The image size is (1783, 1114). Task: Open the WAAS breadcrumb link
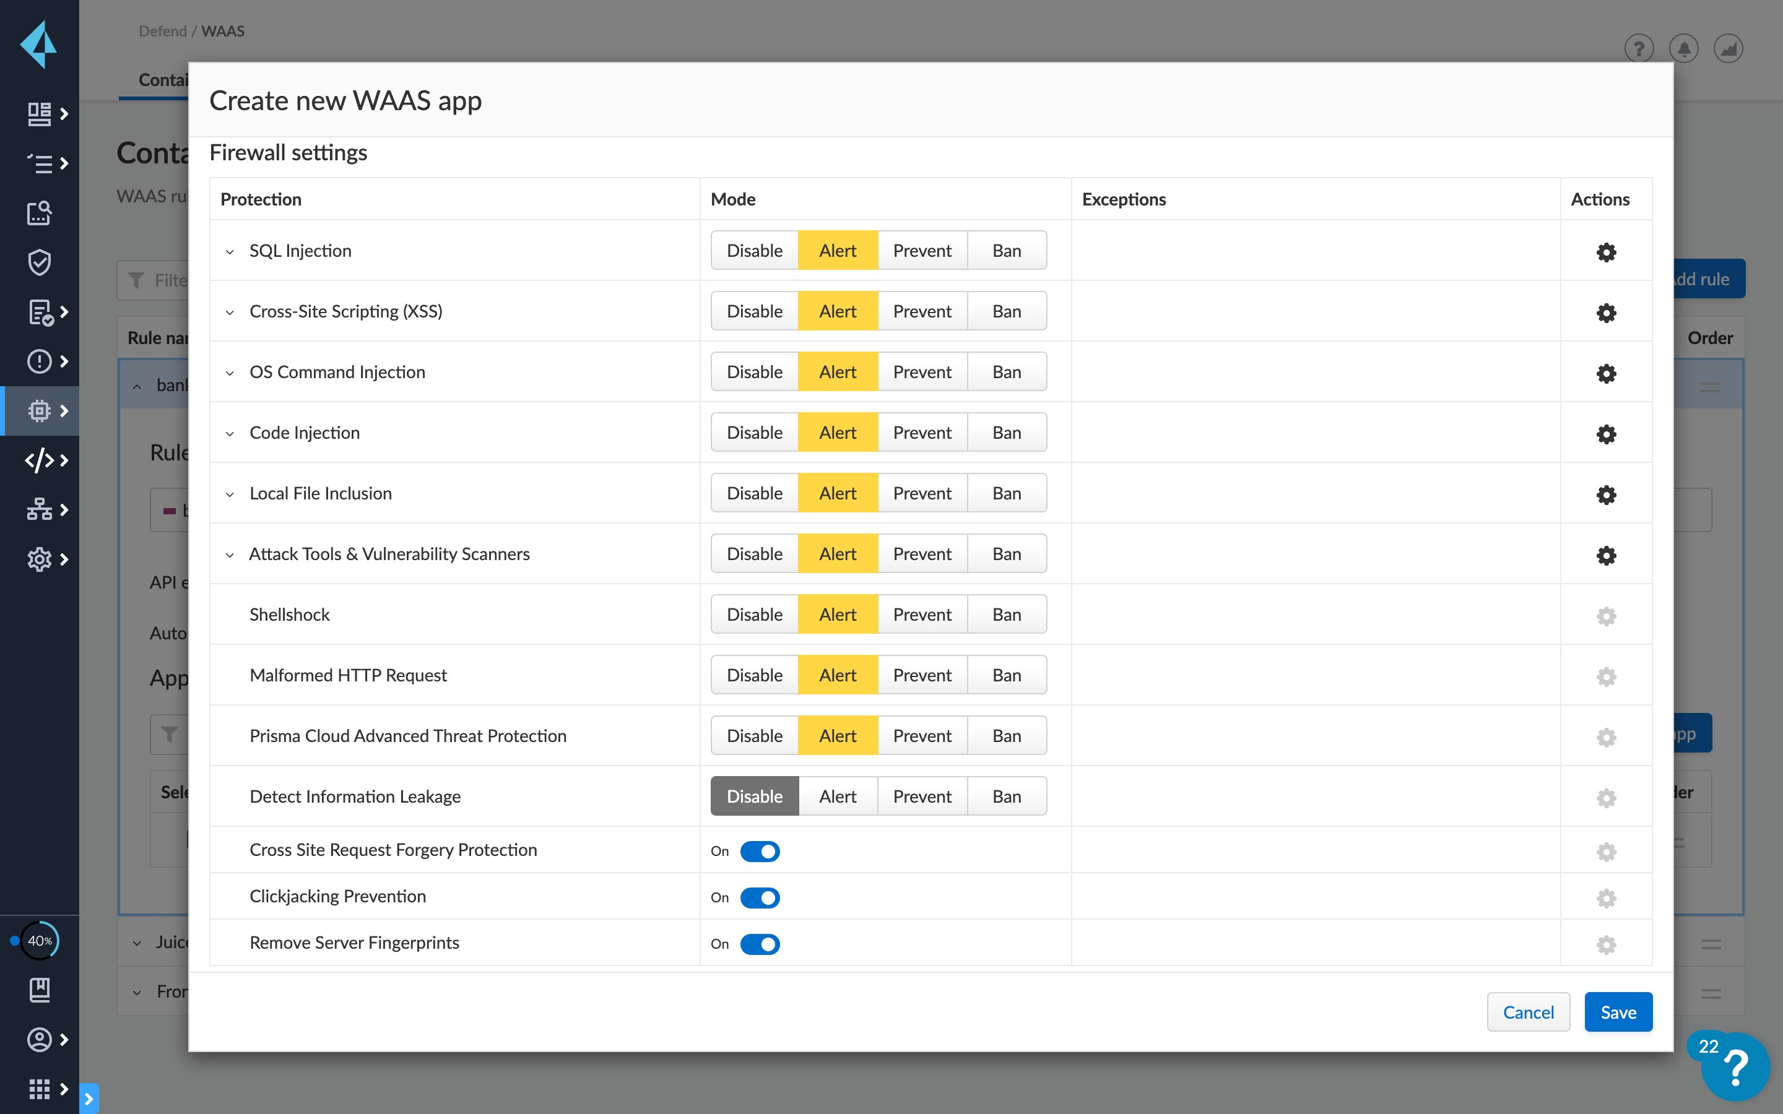click(x=223, y=31)
